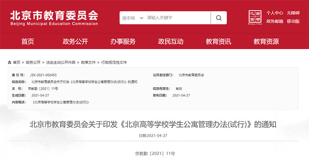Click centered 京教勤〔2021〕11号 below the divider
This screenshot has height=162, width=309.
click(155, 153)
